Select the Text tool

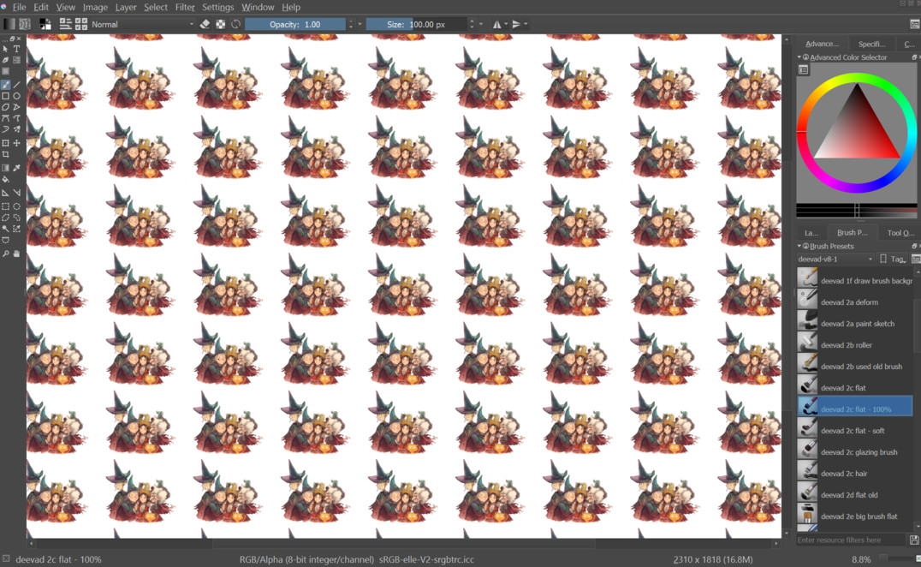[16, 49]
